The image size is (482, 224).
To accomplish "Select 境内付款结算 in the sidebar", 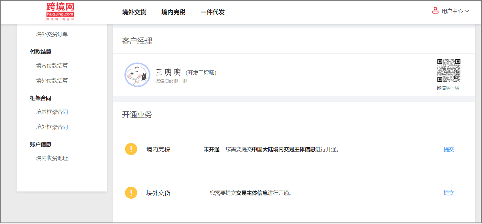I will point(52,66).
